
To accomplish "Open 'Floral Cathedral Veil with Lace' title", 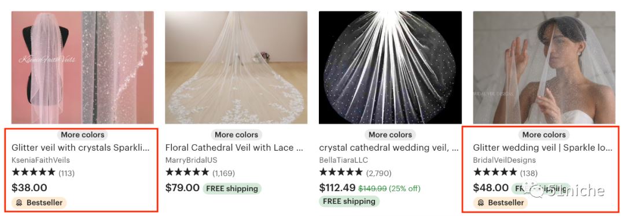I will [235, 148].
